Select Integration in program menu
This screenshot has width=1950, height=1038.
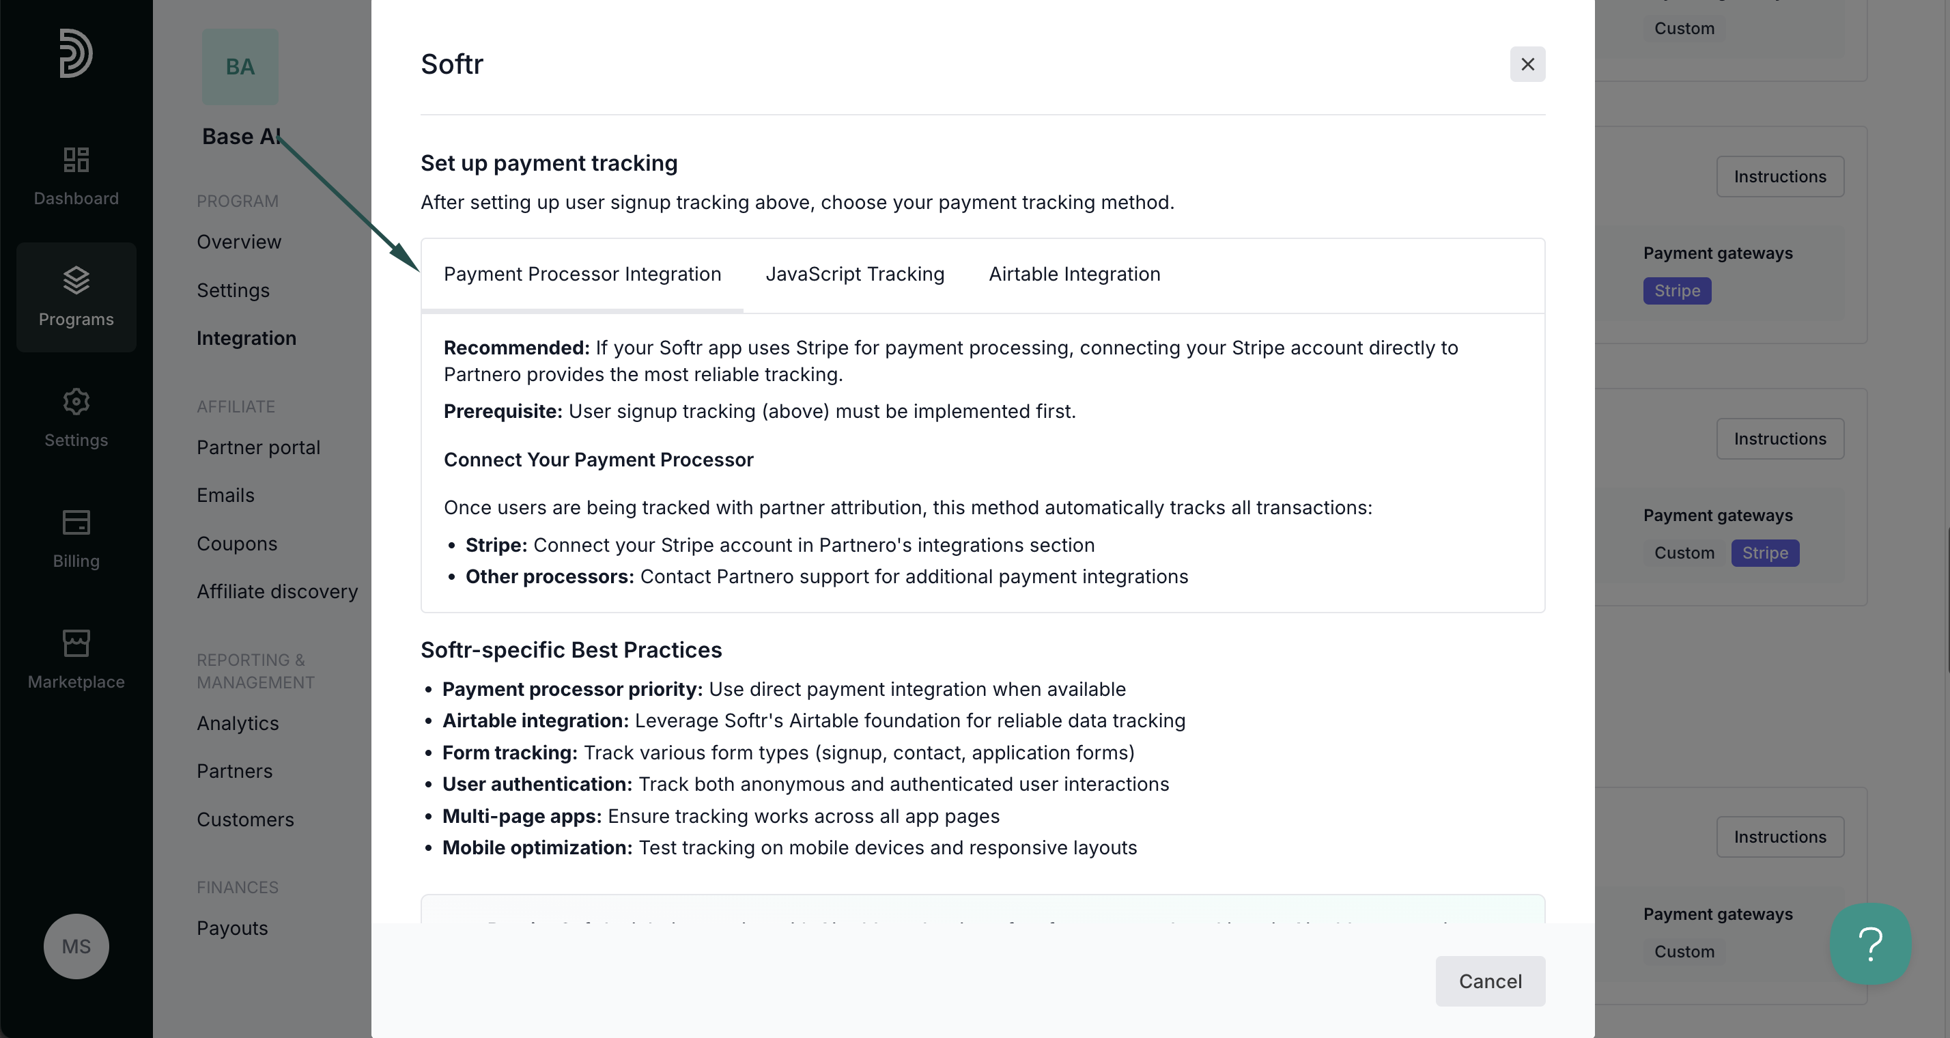click(x=246, y=339)
